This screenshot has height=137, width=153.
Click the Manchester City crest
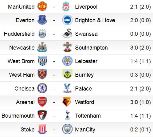67,129
